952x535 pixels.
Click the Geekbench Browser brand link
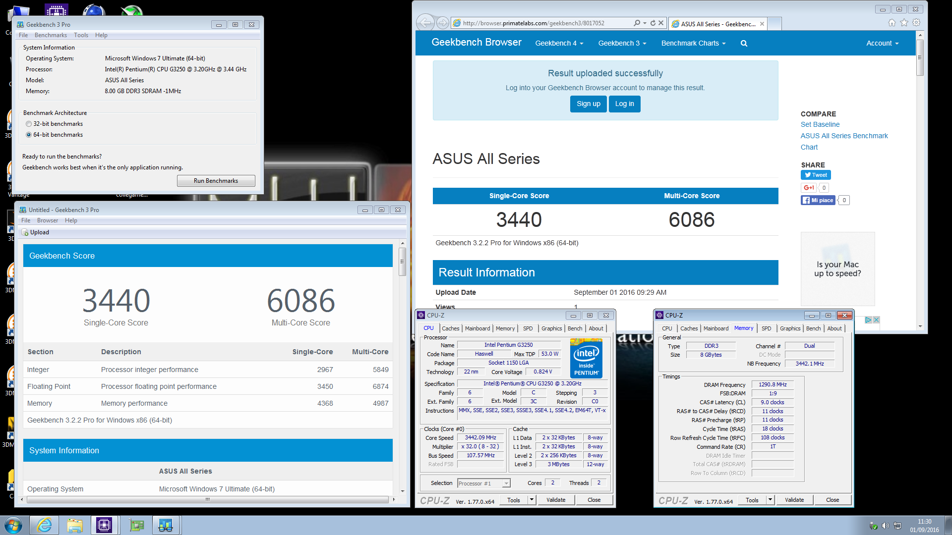(x=476, y=43)
